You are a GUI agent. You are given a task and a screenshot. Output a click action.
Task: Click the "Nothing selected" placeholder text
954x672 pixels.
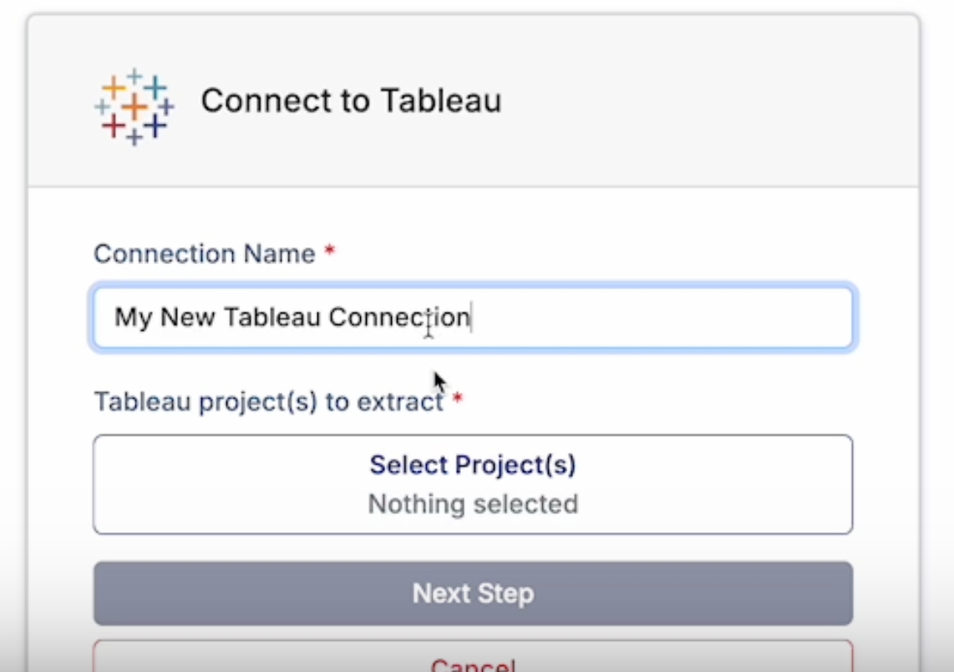tap(473, 504)
